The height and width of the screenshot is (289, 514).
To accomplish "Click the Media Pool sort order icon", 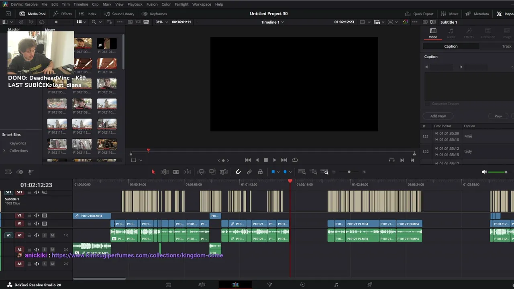I will [110, 22].
